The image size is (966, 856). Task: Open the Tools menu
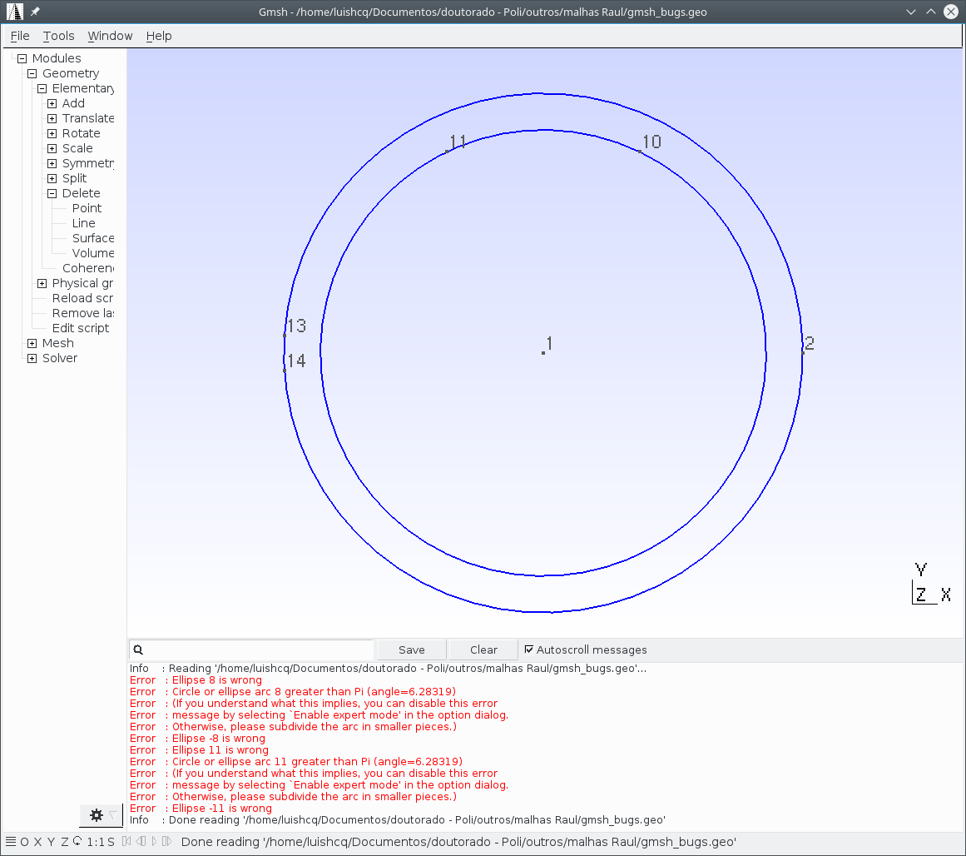point(58,36)
